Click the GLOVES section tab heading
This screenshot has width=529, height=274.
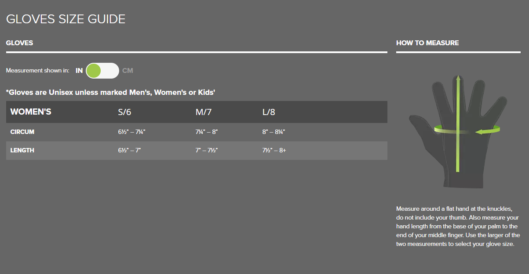[x=19, y=43]
